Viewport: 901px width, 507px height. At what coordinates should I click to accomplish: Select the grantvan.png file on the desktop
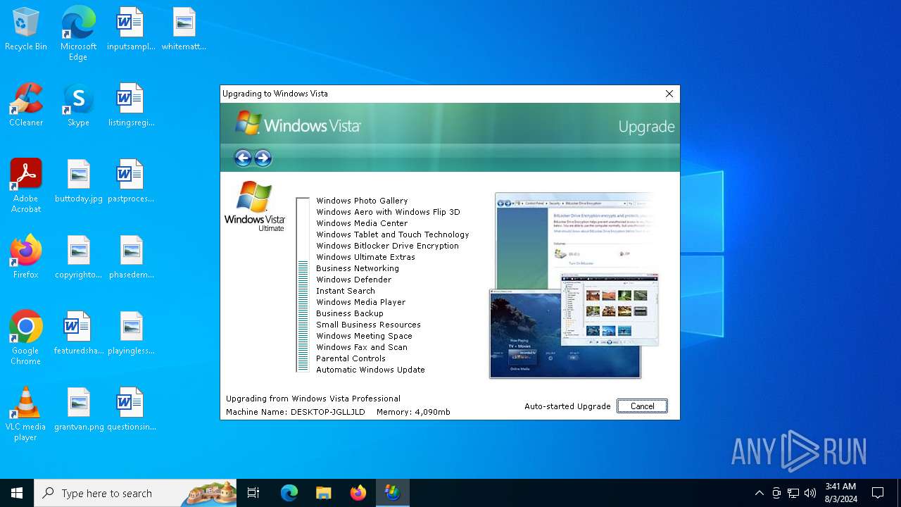click(78, 410)
